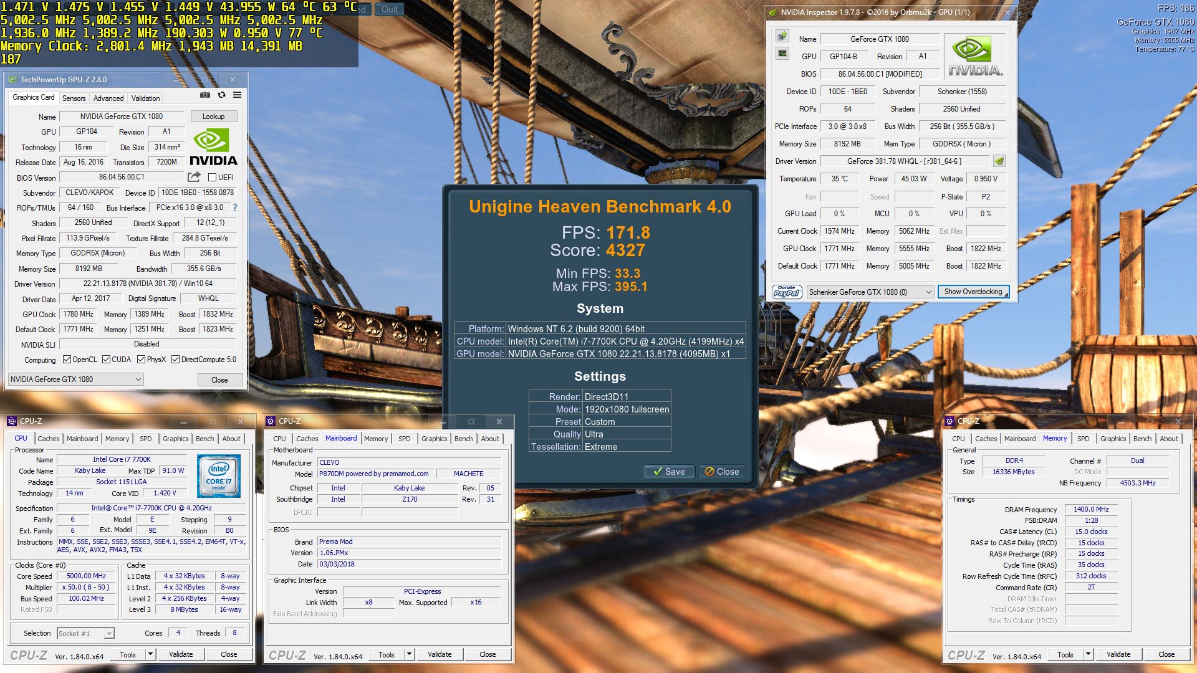
Task: Click the GPU-Z Bandwidth value '355.6 GB/s'
Action: pyautogui.click(x=204, y=269)
